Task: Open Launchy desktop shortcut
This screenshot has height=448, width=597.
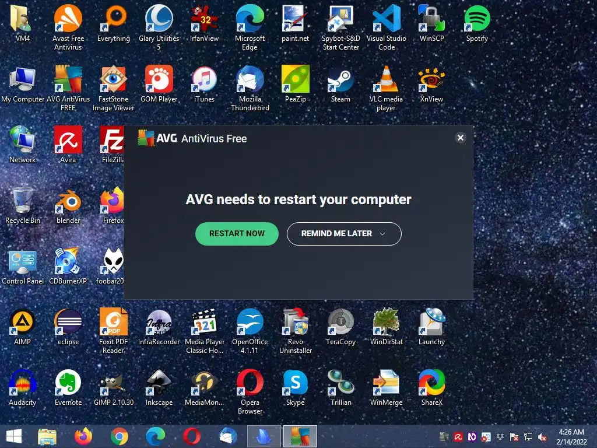Action: tap(431, 327)
